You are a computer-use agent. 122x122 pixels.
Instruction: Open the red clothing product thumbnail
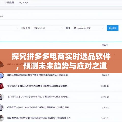click(2, 86)
